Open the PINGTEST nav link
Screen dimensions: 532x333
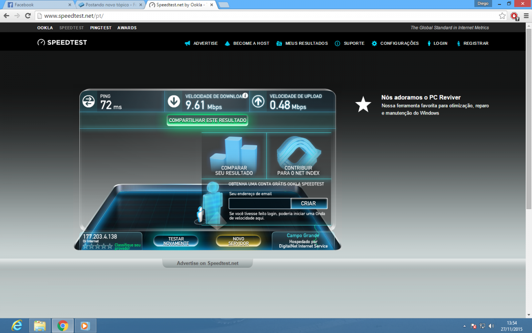pyautogui.click(x=101, y=28)
